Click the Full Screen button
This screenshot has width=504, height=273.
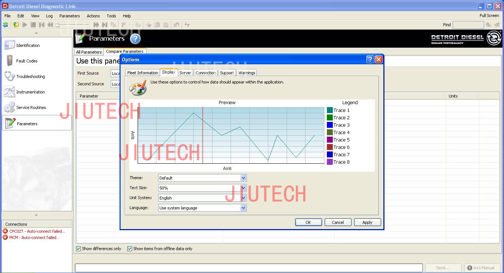tap(489, 16)
